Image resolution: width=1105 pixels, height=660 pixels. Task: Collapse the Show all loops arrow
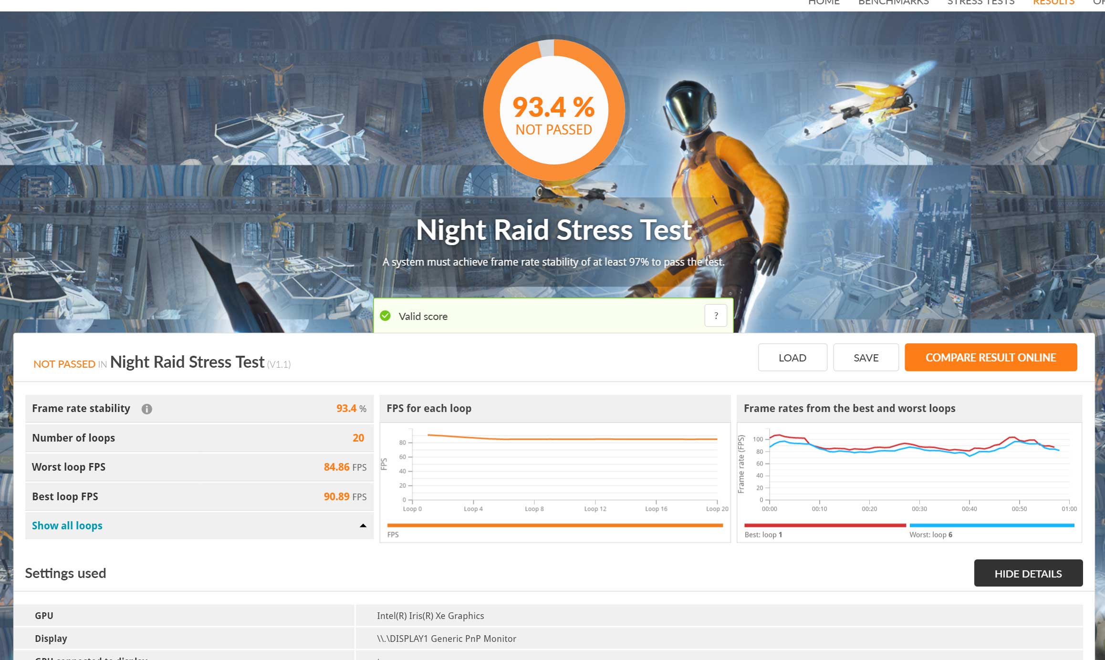363,526
